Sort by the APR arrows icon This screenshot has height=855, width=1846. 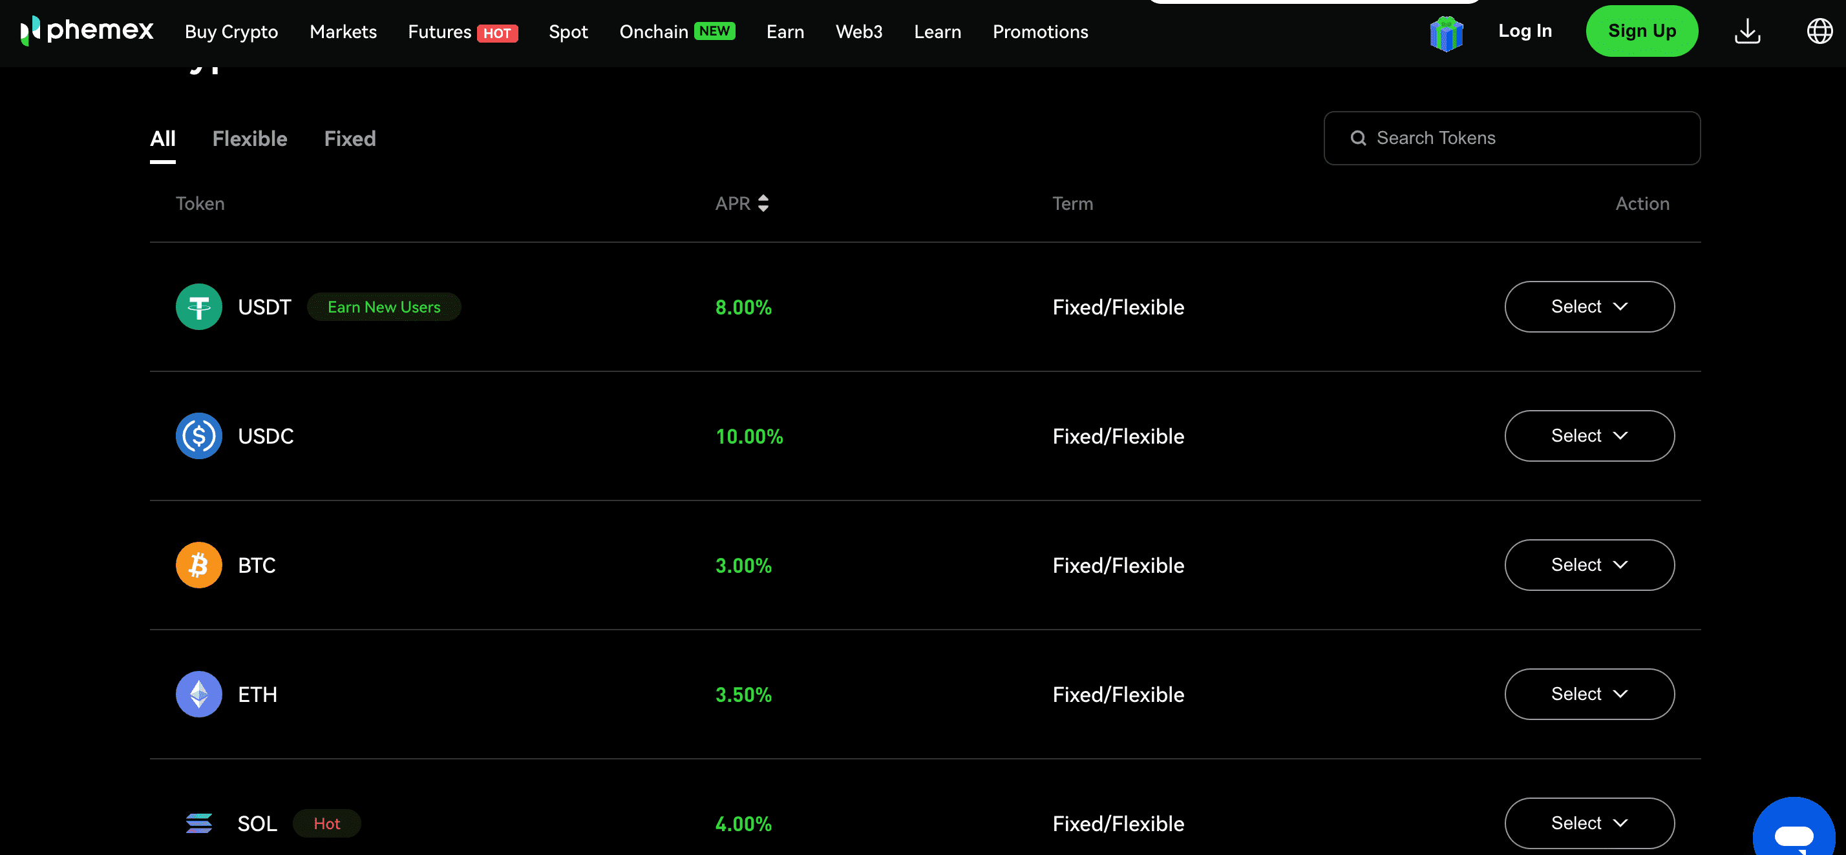pos(763,203)
